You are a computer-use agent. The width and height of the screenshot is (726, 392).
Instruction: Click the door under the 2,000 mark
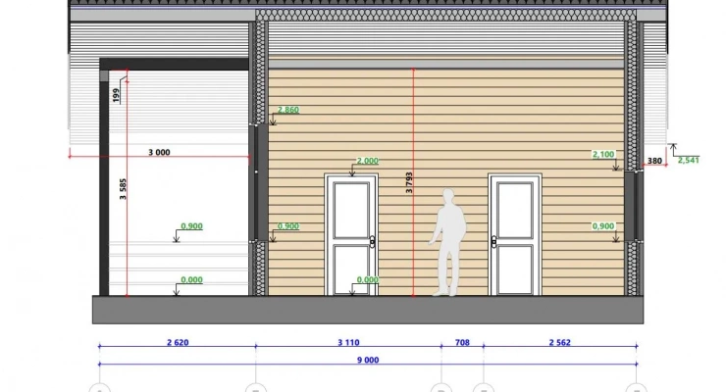[x=351, y=235]
